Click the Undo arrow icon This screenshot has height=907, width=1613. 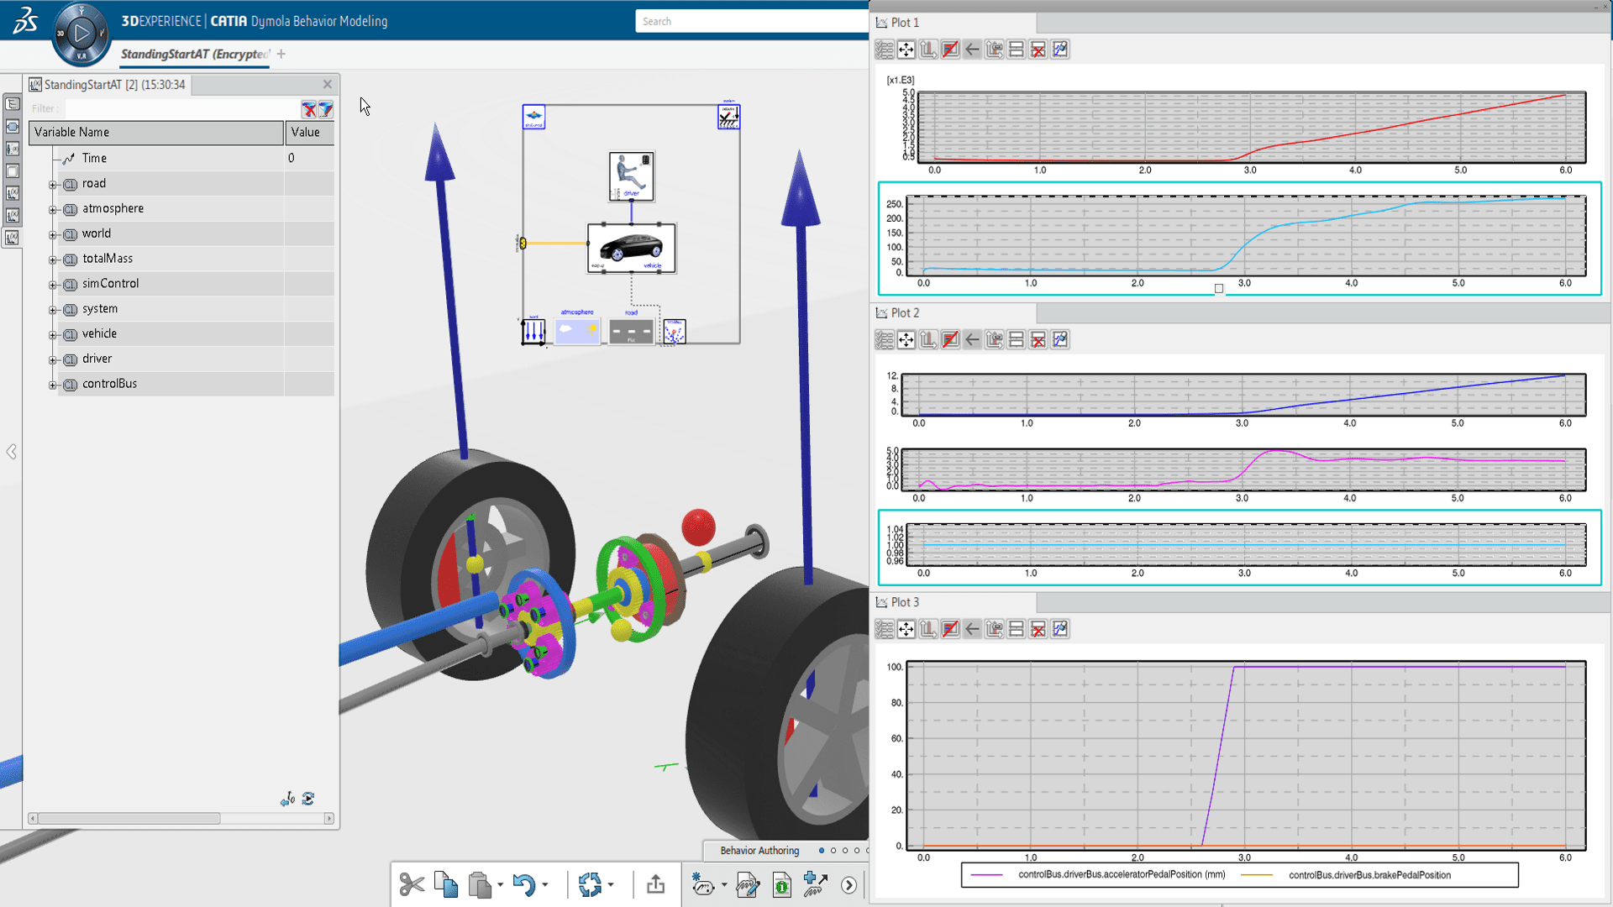[523, 884]
